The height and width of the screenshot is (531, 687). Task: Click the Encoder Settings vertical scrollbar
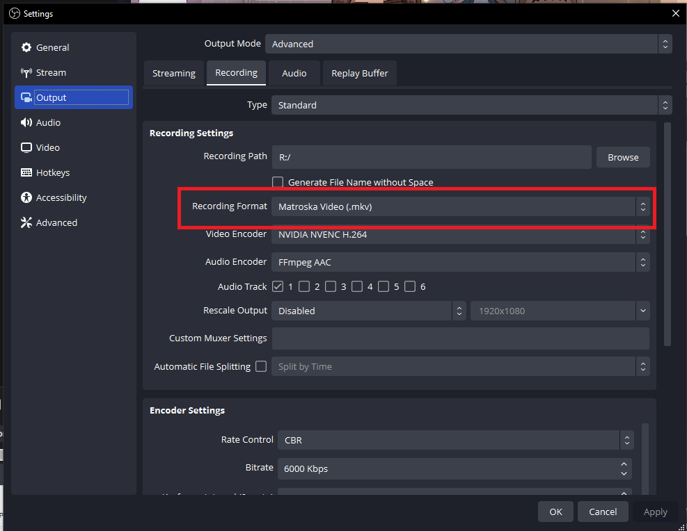pos(645,459)
